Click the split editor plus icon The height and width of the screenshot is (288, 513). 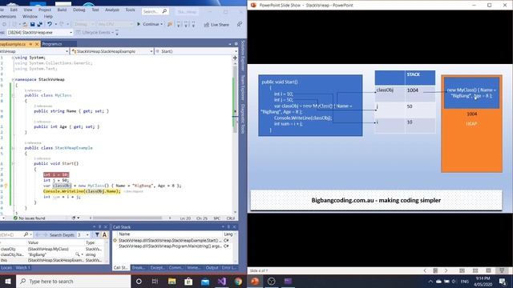[x=235, y=58]
